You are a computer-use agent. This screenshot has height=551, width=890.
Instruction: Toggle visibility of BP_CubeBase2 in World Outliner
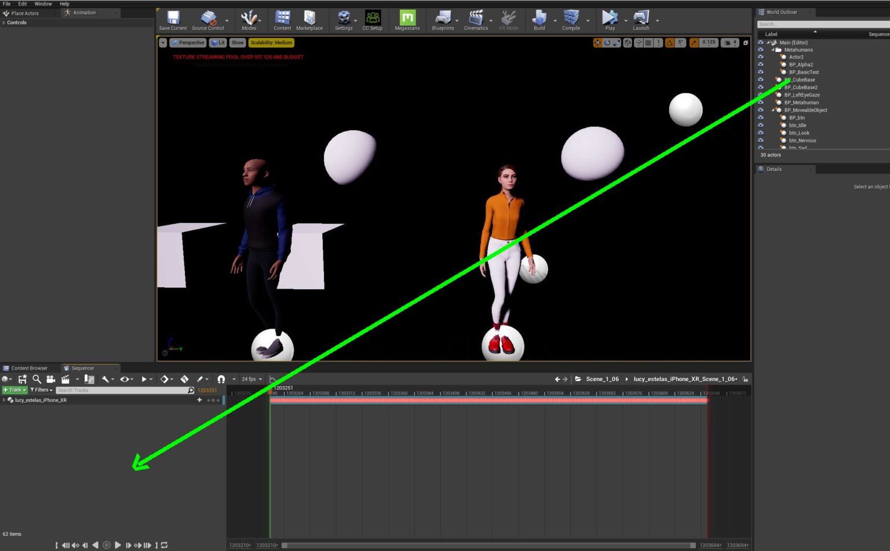pos(761,87)
